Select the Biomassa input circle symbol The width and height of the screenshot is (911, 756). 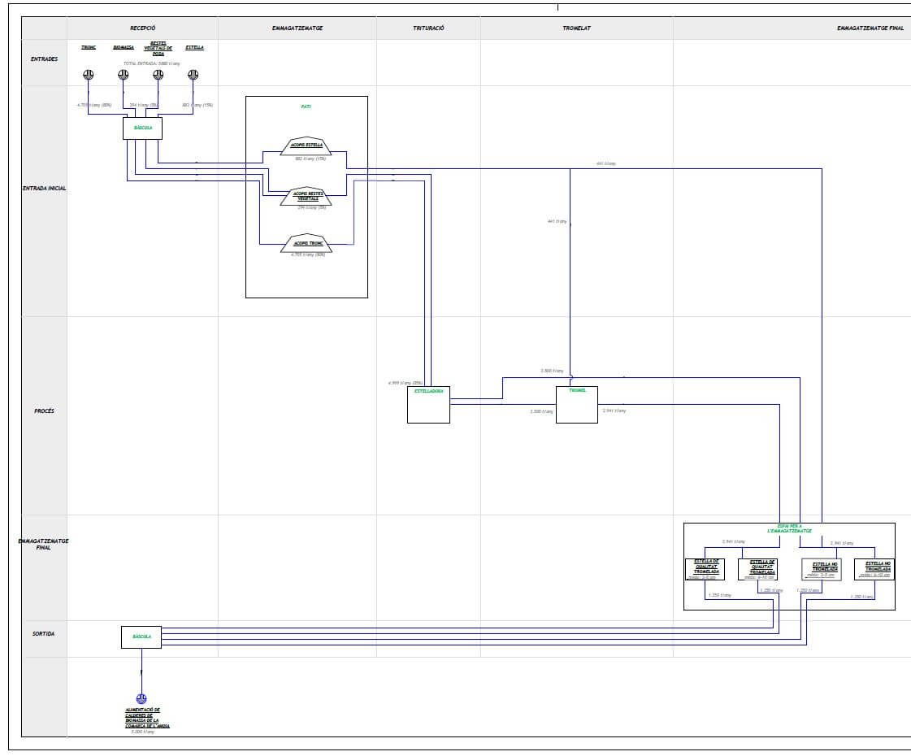tap(124, 75)
